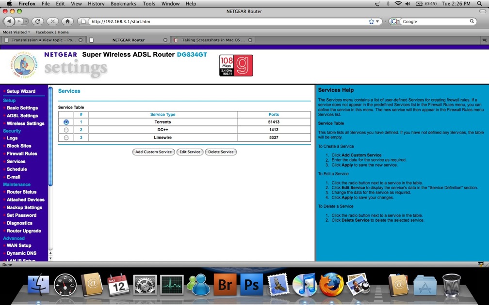Viewport: 489px width, 305px height.
Task: Click the toolbar toggle pill in title bar
Action: (x=482, y=11)
